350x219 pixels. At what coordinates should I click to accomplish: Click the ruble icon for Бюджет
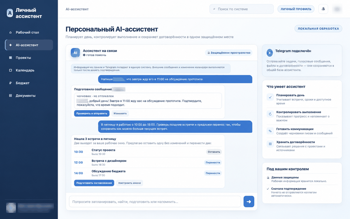pyautogui.click(x=10, y=83)
